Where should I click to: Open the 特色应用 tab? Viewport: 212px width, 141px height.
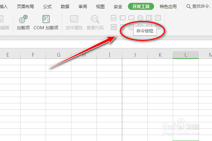[168, 6]
